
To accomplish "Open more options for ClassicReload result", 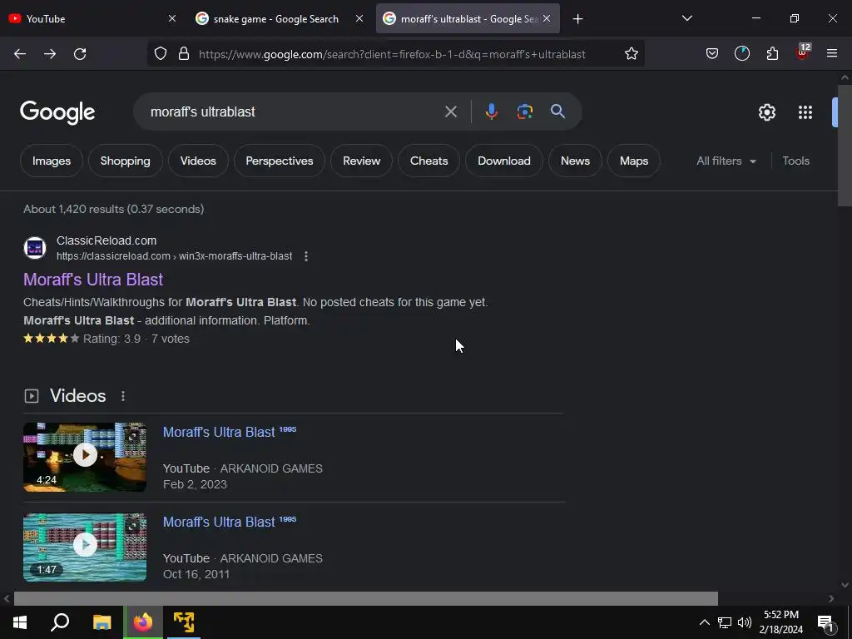I will coord(306,256).
